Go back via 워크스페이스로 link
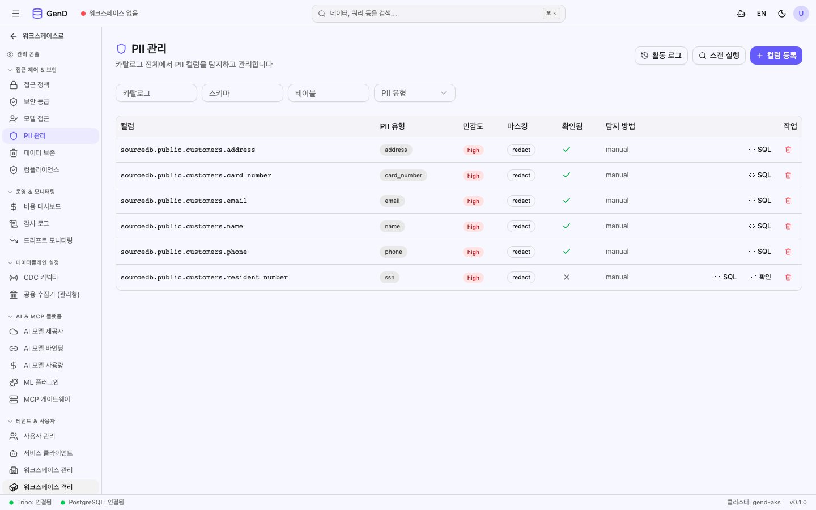 tap(37, 36)
